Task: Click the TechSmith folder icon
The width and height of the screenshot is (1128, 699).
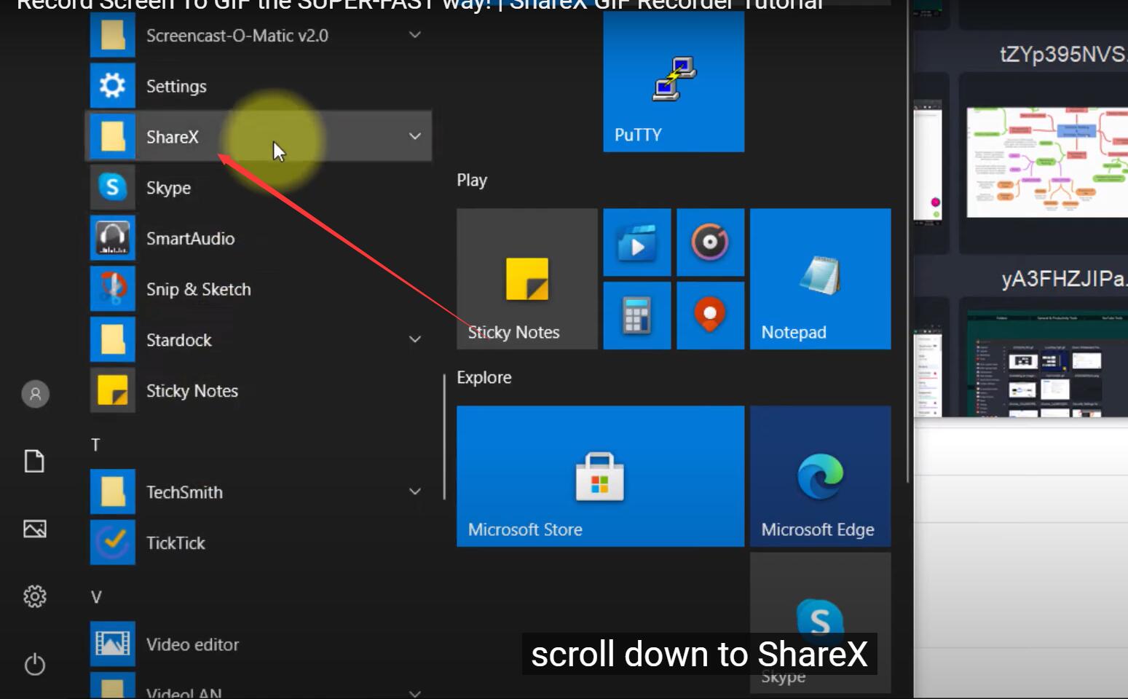Action: [x=113, y=491]
